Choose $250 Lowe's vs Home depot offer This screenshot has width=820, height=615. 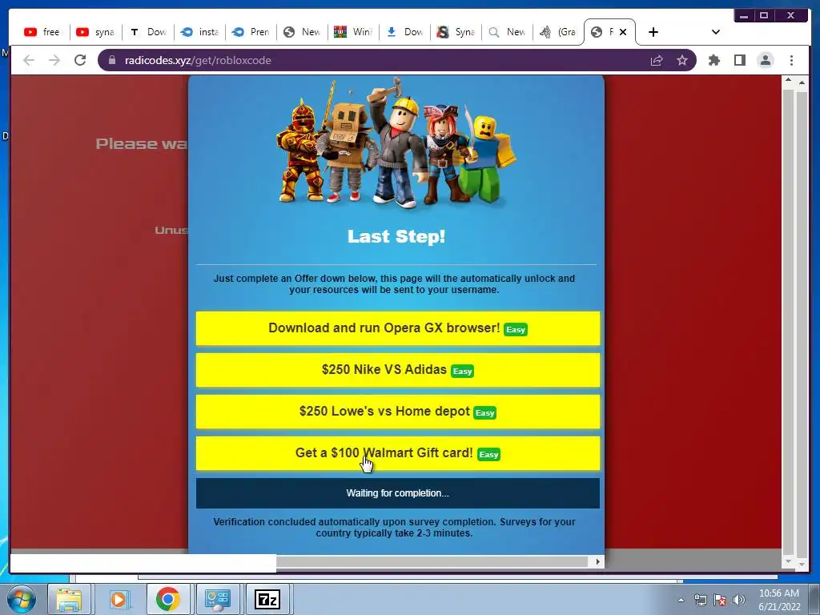click(398, 412)
